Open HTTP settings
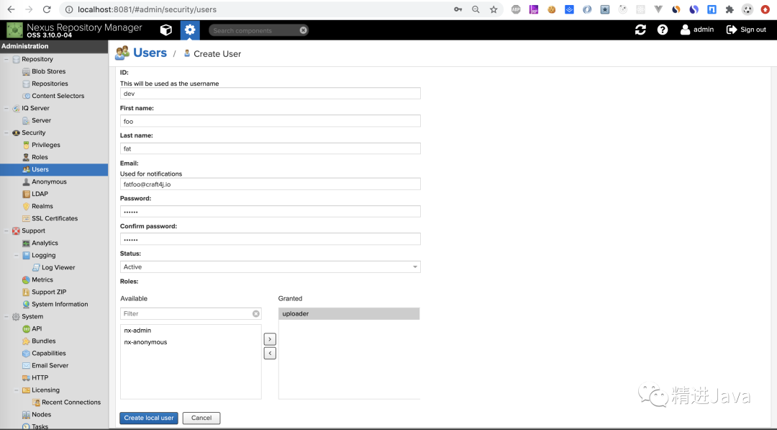Screen dimensions: 777x430 tap(40, 378)
